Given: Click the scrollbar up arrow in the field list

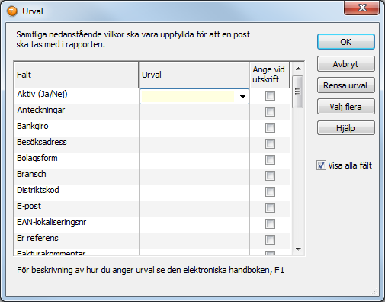Looking at the screenshot, I should [x=298, y=69].
